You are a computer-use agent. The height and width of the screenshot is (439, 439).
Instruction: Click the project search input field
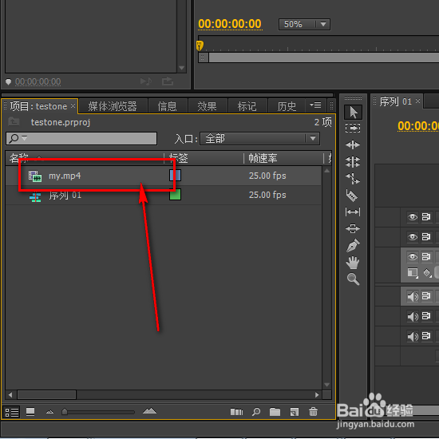coord(81,138)
